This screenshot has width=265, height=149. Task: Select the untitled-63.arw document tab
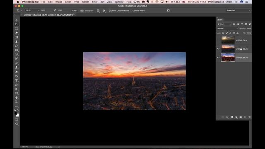(x=49, y=15)
